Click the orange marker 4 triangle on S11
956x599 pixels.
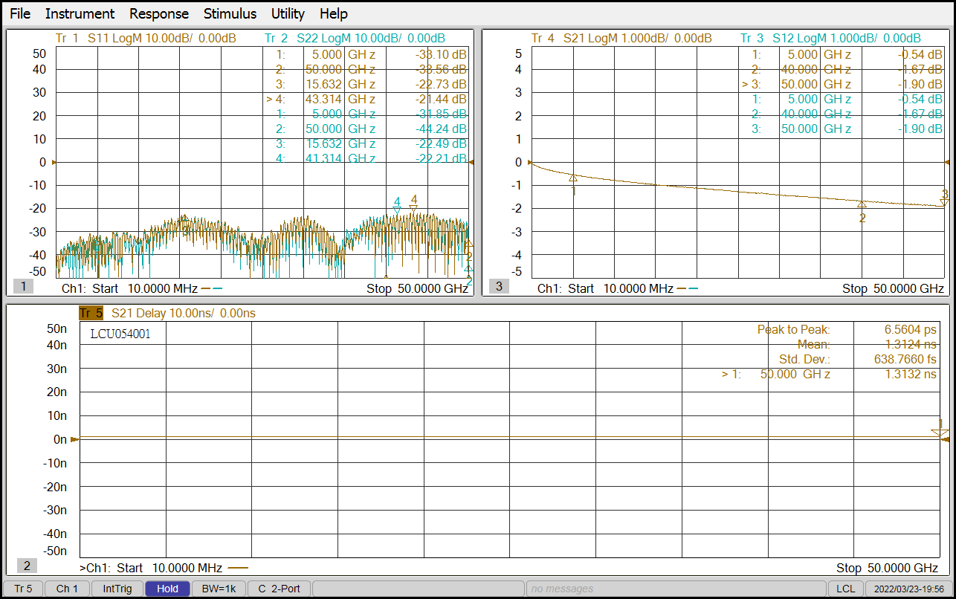[414, 208]
